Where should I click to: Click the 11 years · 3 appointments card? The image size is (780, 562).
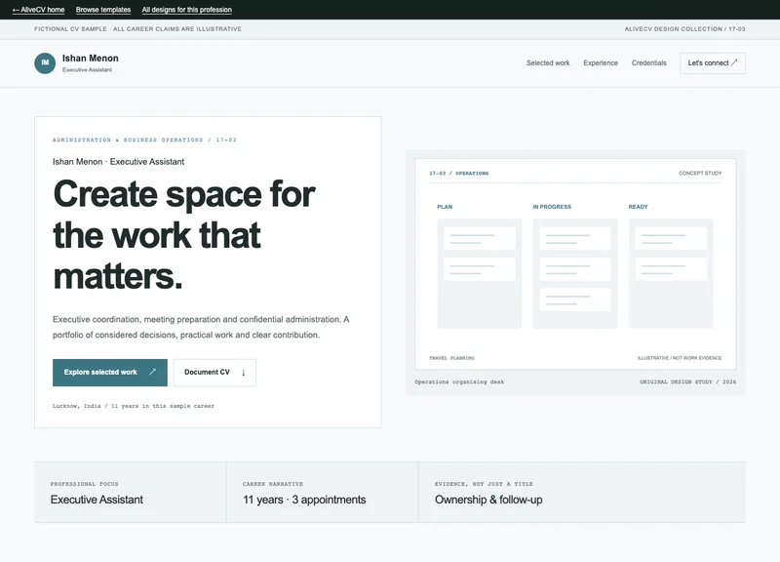point(322,493)
